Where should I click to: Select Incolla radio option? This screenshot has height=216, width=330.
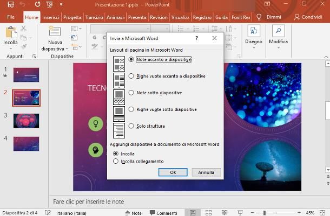[x=124, y=154]
